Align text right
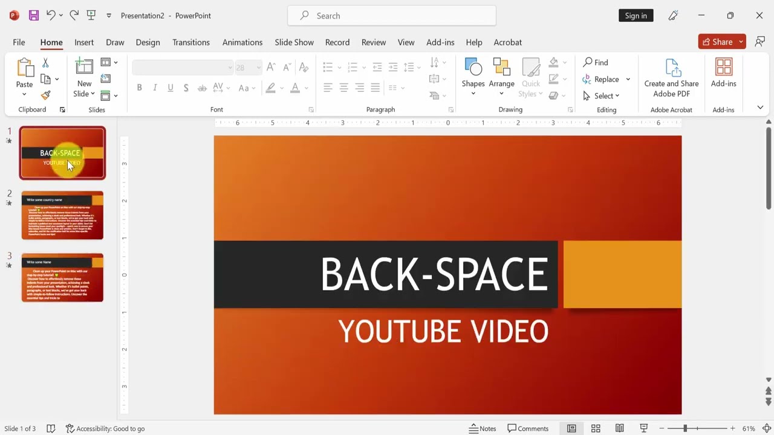The width and height of the screenshot is (774, 435). coord(359,88)
